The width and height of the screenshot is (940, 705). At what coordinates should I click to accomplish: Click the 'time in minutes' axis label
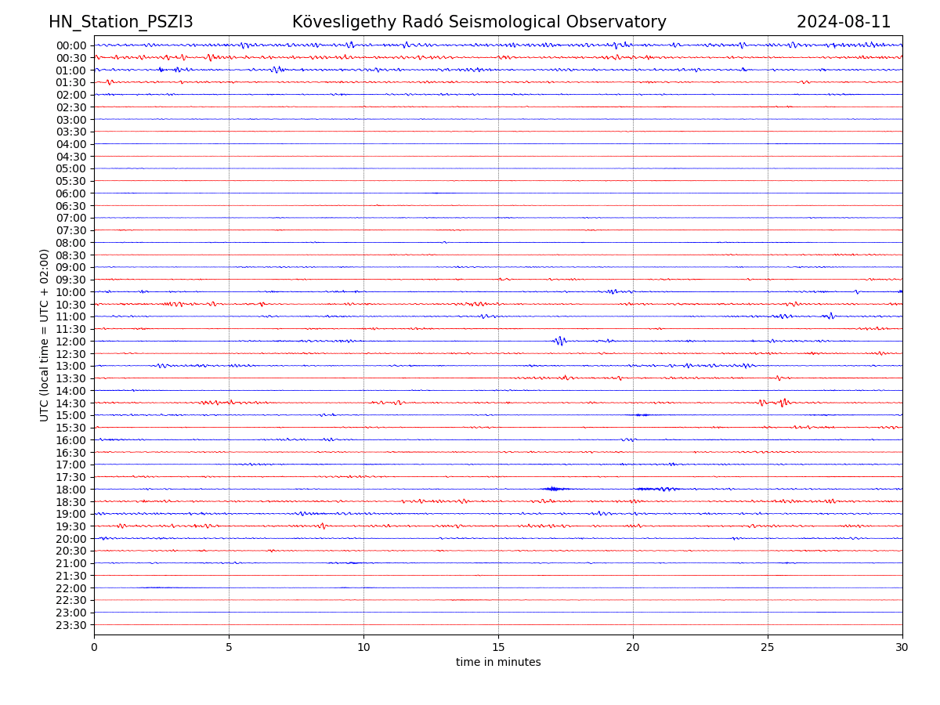coord(498,663)
